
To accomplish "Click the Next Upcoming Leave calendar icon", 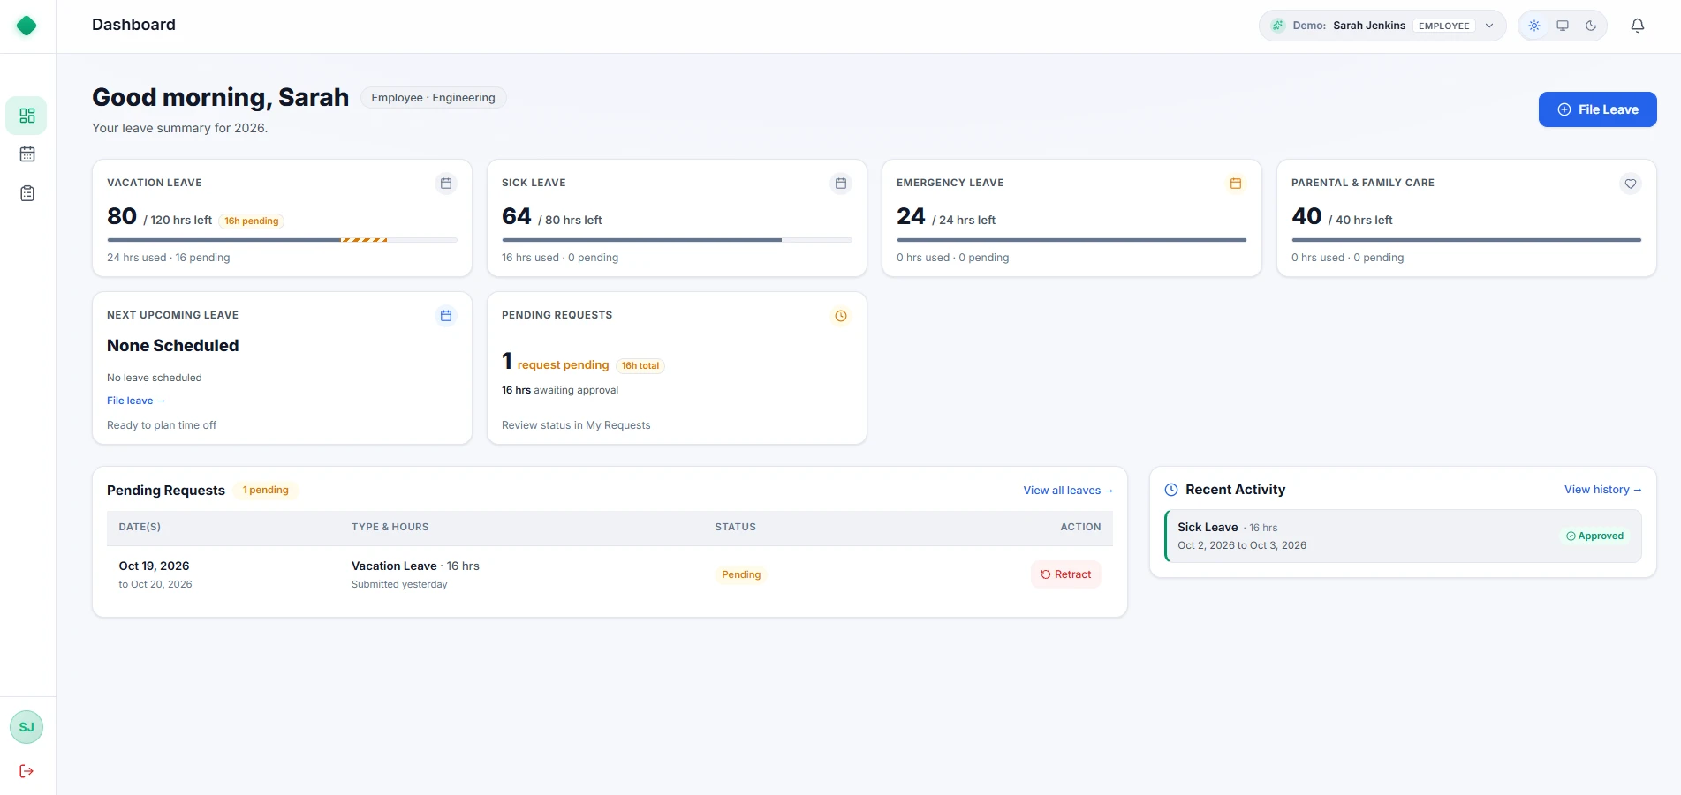I will click(446, 316).
